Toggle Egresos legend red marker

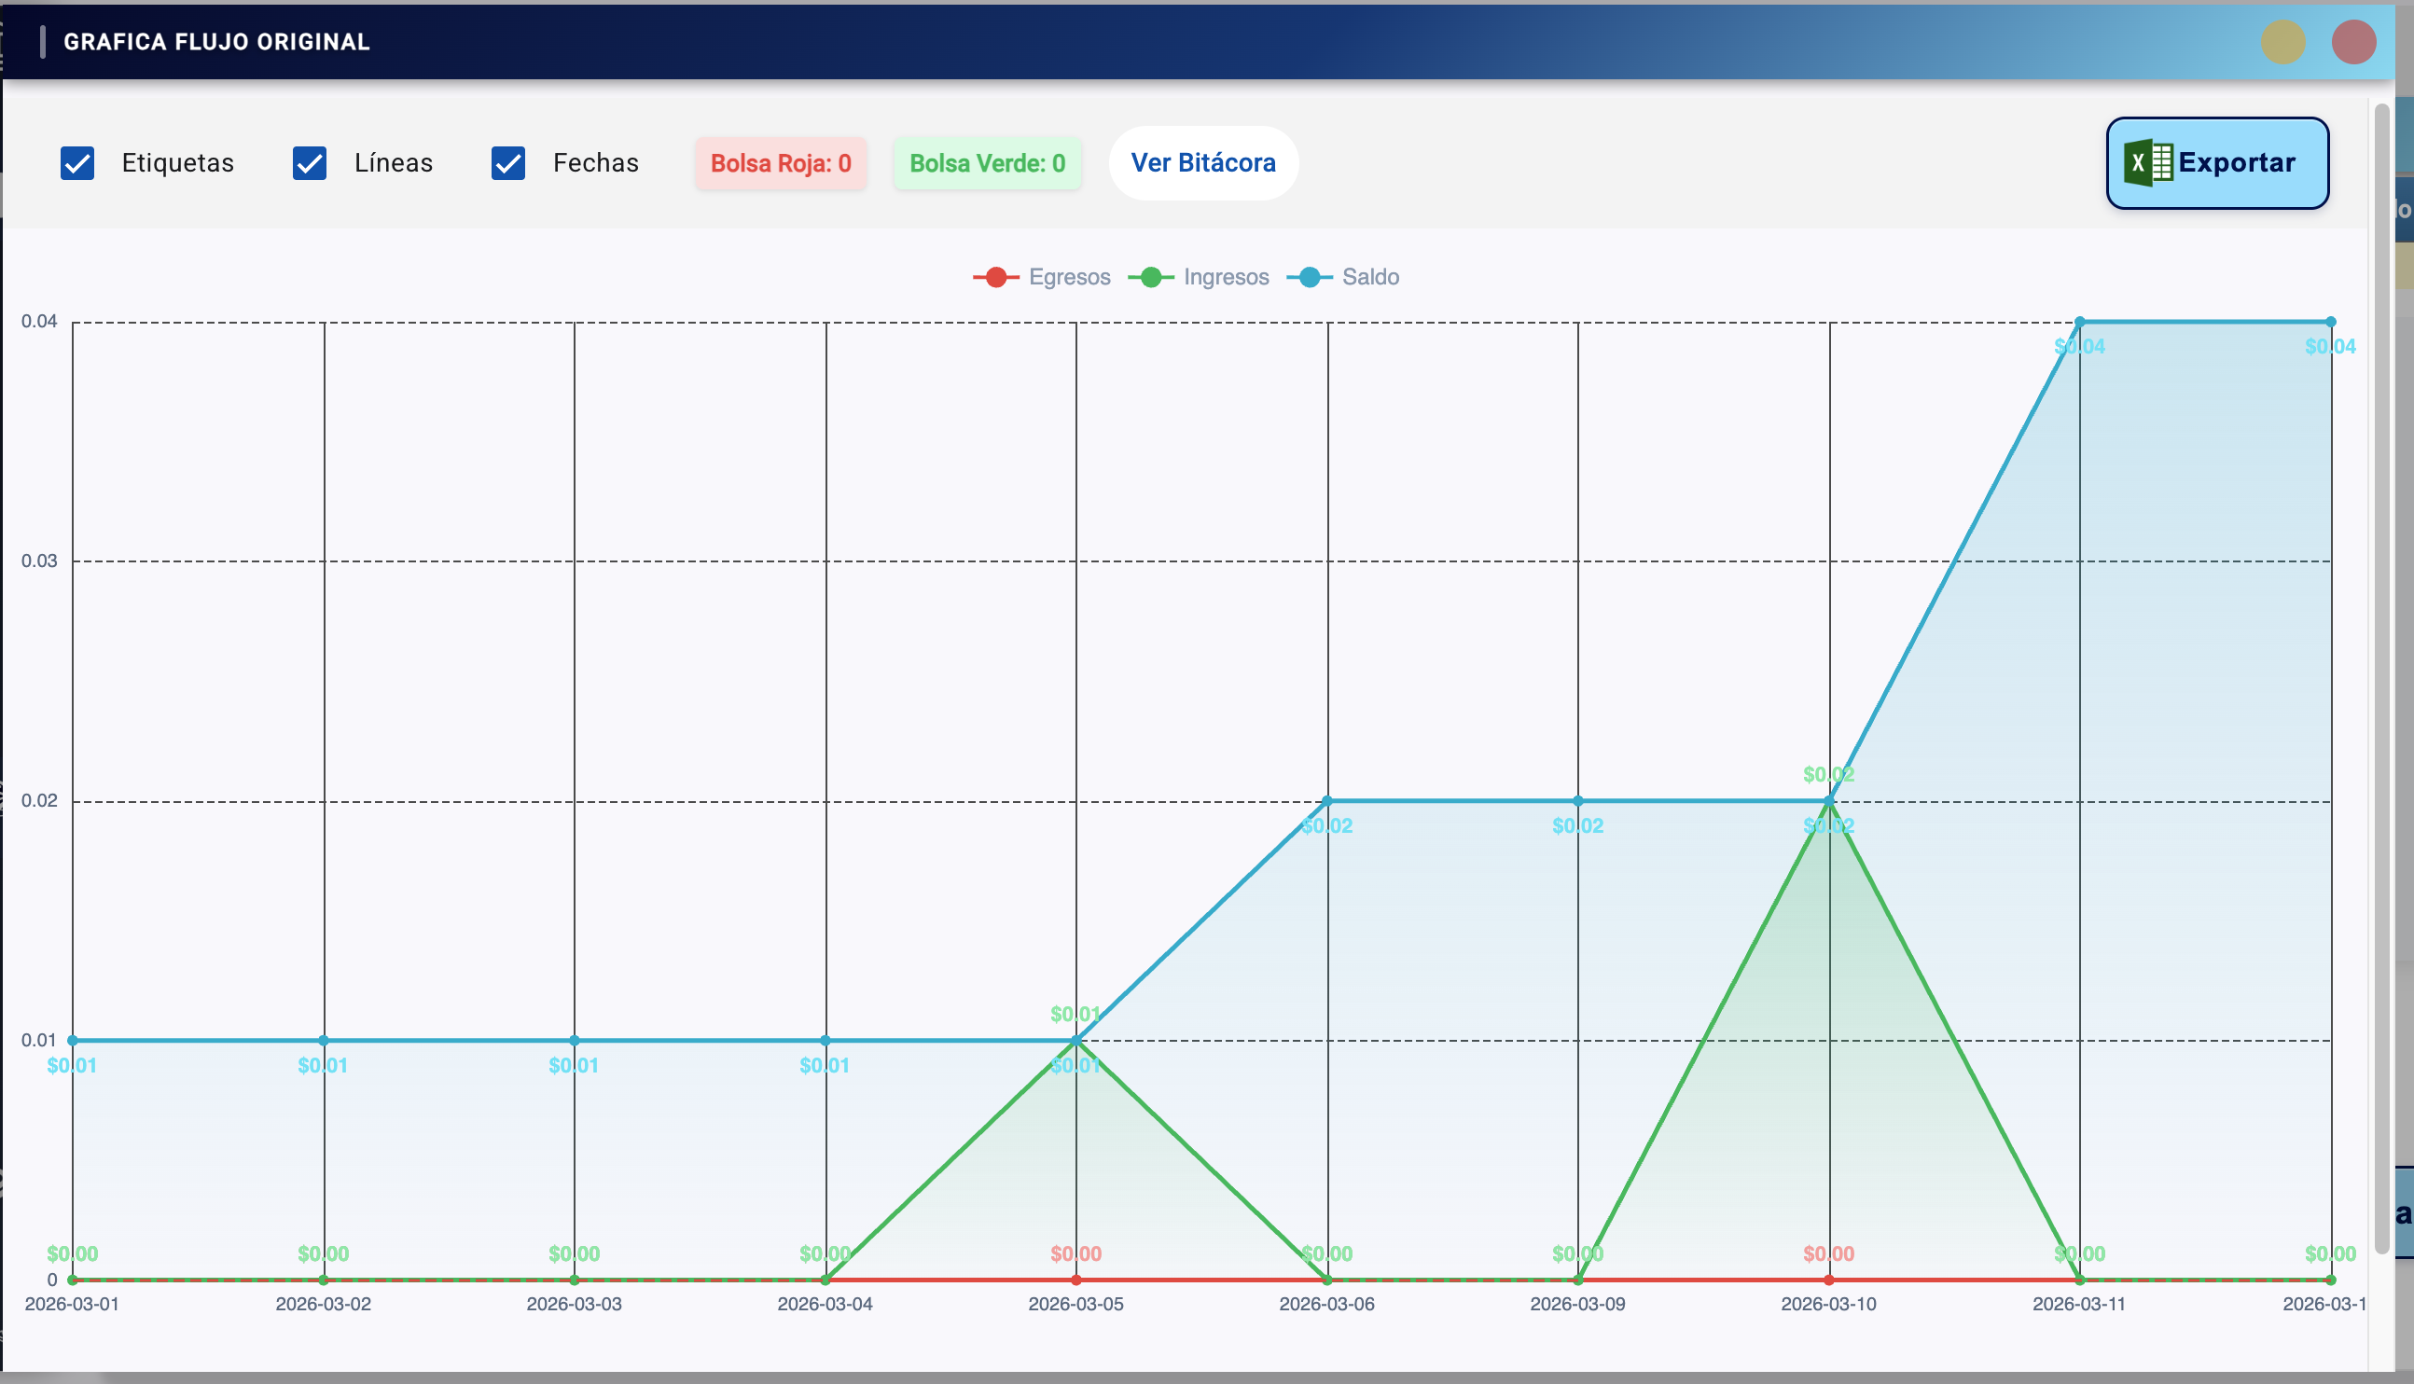coord(995,278)
